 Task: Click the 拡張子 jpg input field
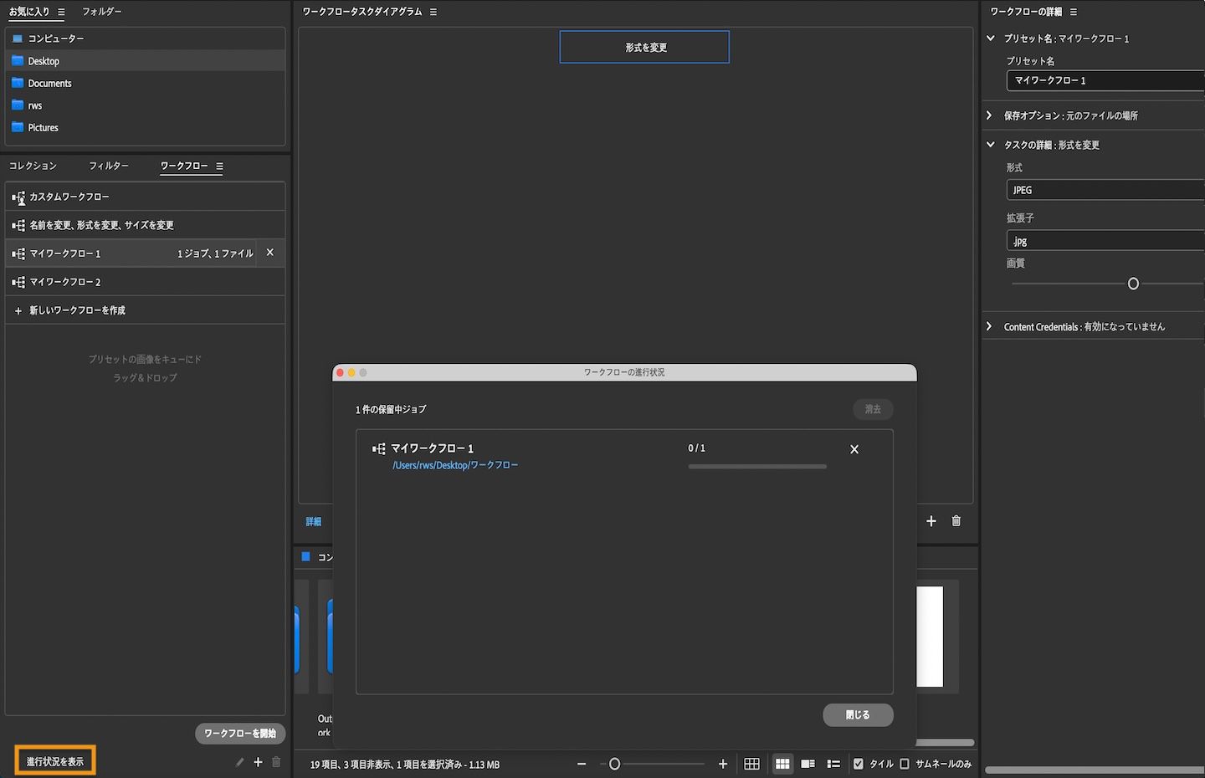1105,241
